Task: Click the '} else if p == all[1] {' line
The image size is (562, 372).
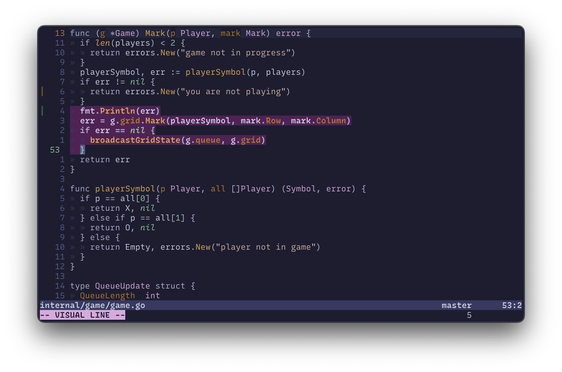Action: [138, 218]
